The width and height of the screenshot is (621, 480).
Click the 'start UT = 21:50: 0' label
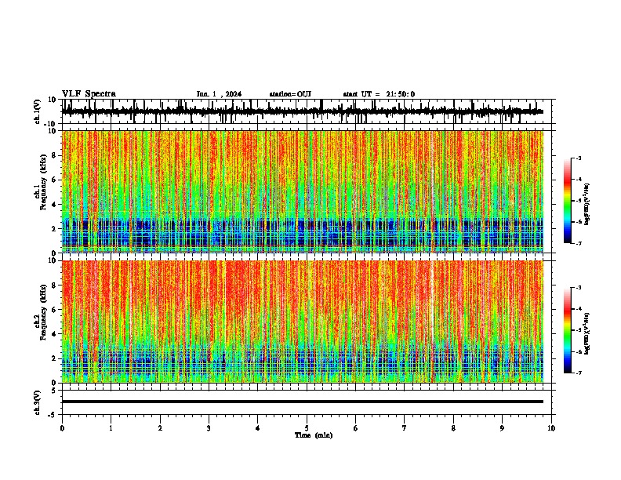coord(379,94)
